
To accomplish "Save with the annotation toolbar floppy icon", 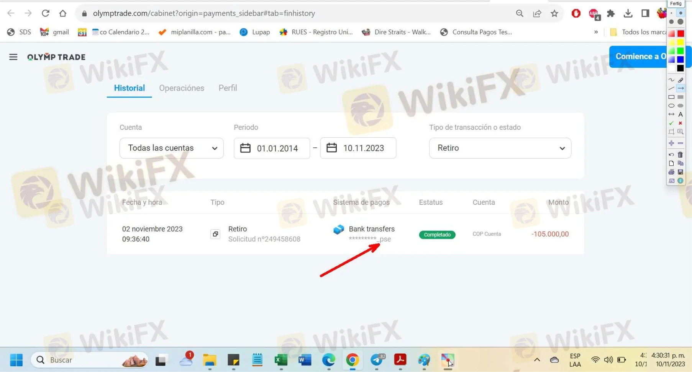I will point(681,172).
